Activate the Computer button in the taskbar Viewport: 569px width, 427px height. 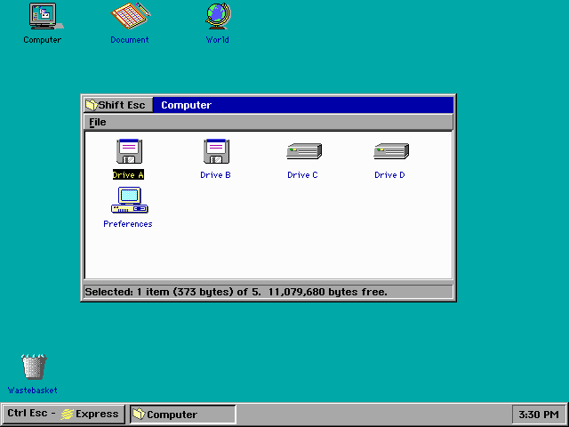182,414
